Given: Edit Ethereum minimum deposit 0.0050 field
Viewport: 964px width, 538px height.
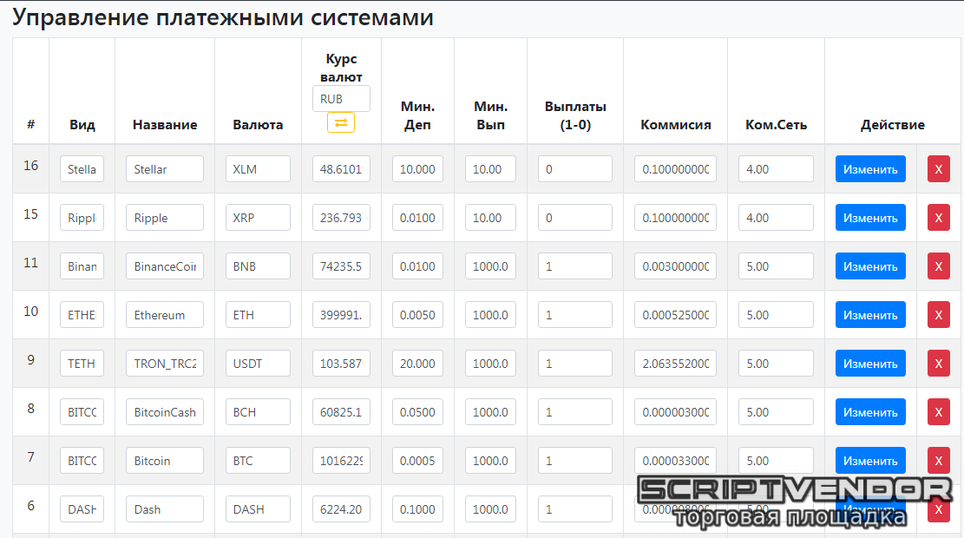Looking at the screenshot, I should tap(417, 315).
